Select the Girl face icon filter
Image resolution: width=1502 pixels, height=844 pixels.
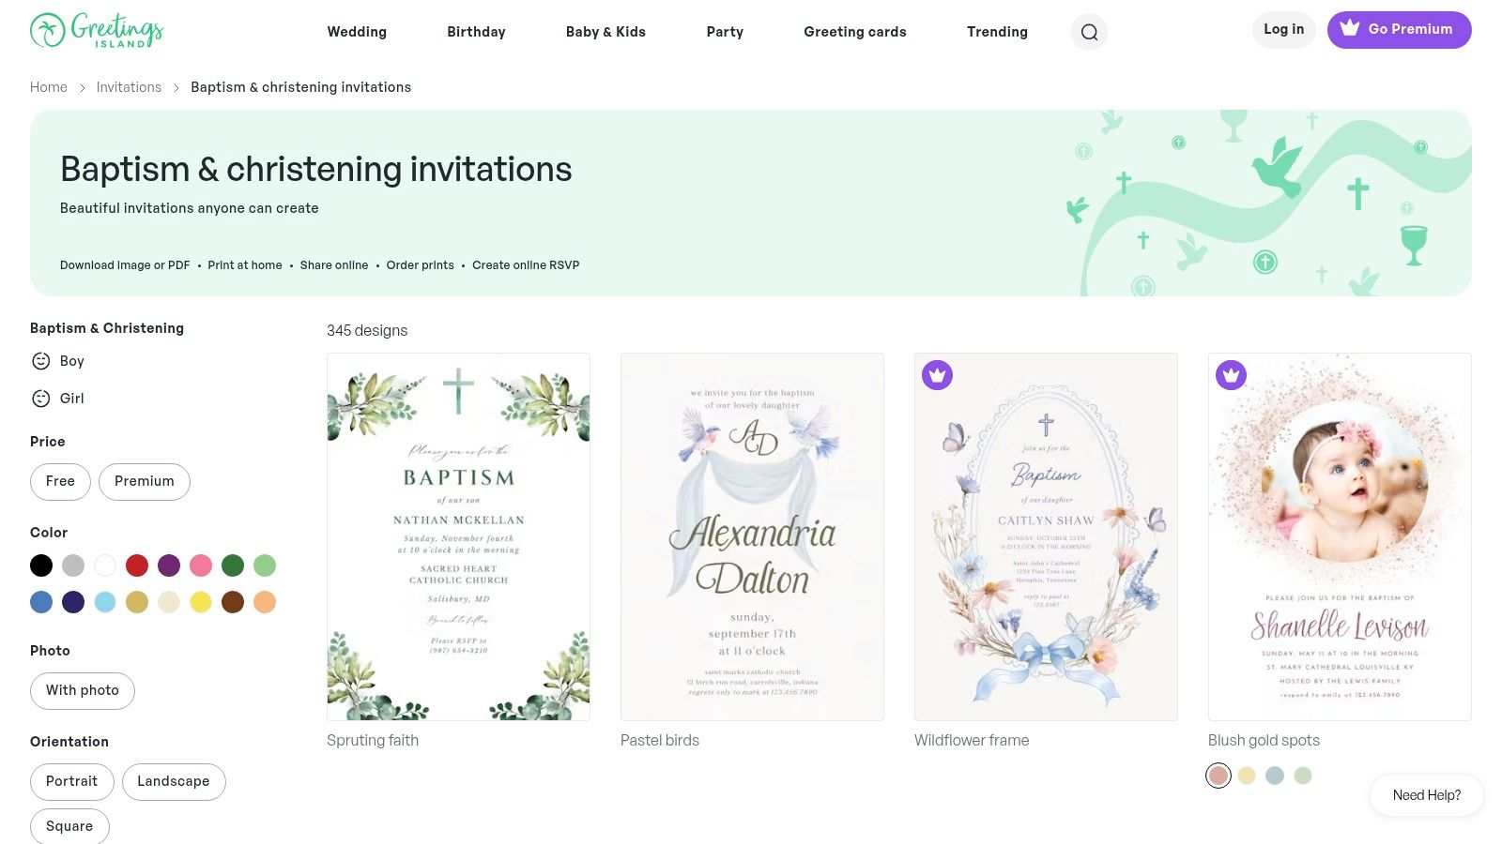coord(41,399)
